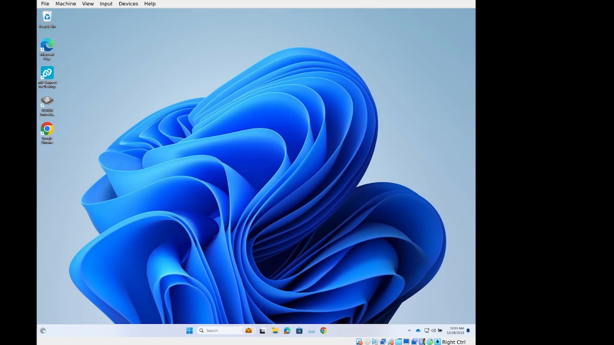Image resolution: width=614 pixels, height=345 pixels.
Task: Click the VirtualBox mouse integration indicator
Action: click(430, 342)
